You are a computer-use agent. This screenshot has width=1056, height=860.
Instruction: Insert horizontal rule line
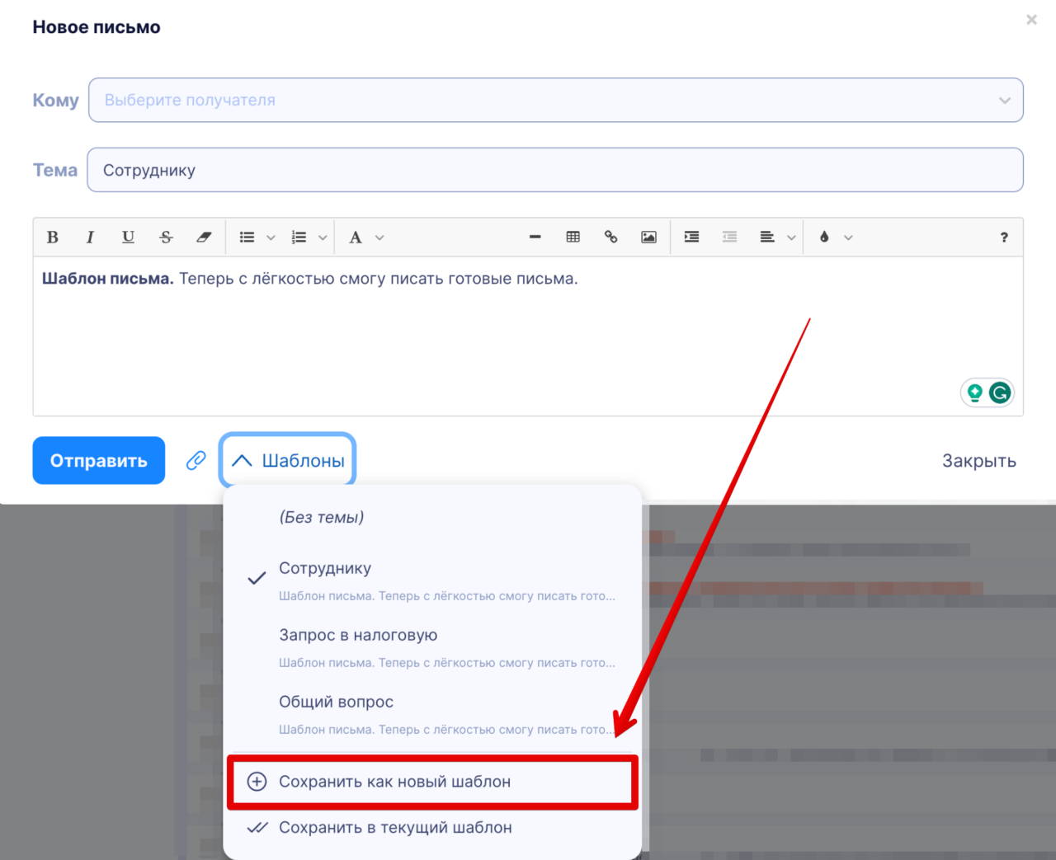535,237
